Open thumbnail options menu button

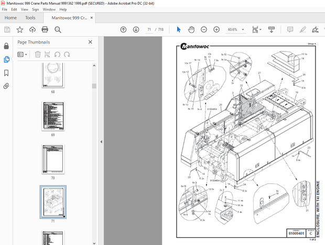22,54
